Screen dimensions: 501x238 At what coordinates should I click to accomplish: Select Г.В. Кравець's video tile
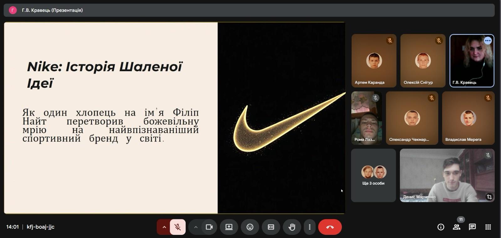pos(472,61)
